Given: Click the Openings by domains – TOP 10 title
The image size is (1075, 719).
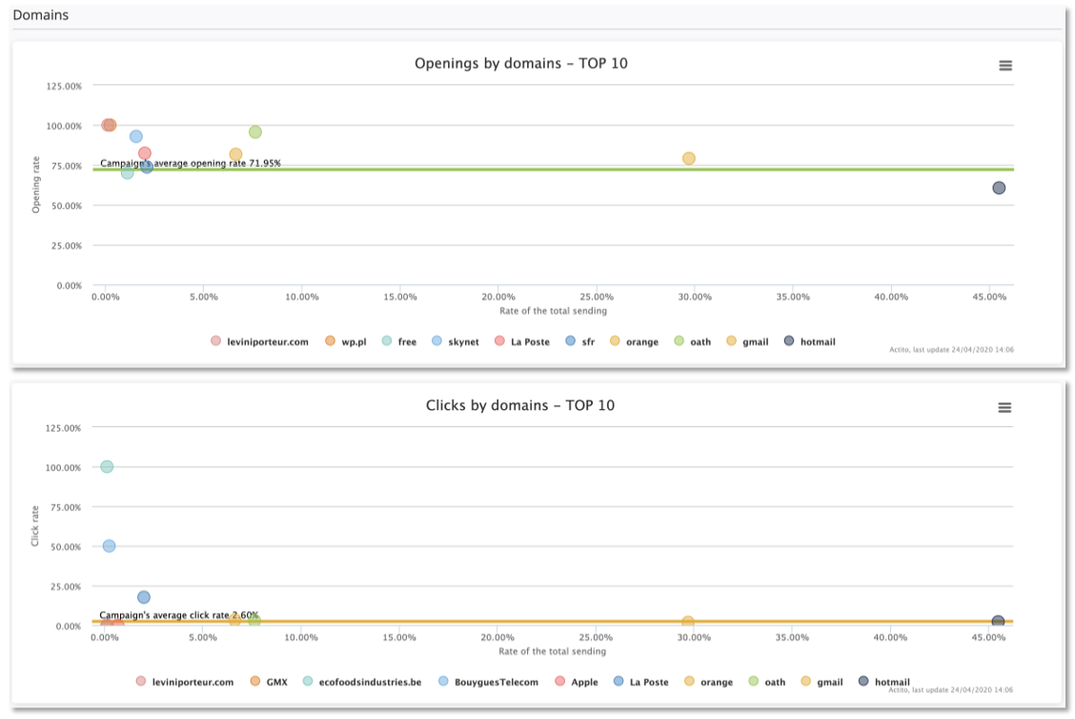Looking at the screenshot, I should 520,64.
